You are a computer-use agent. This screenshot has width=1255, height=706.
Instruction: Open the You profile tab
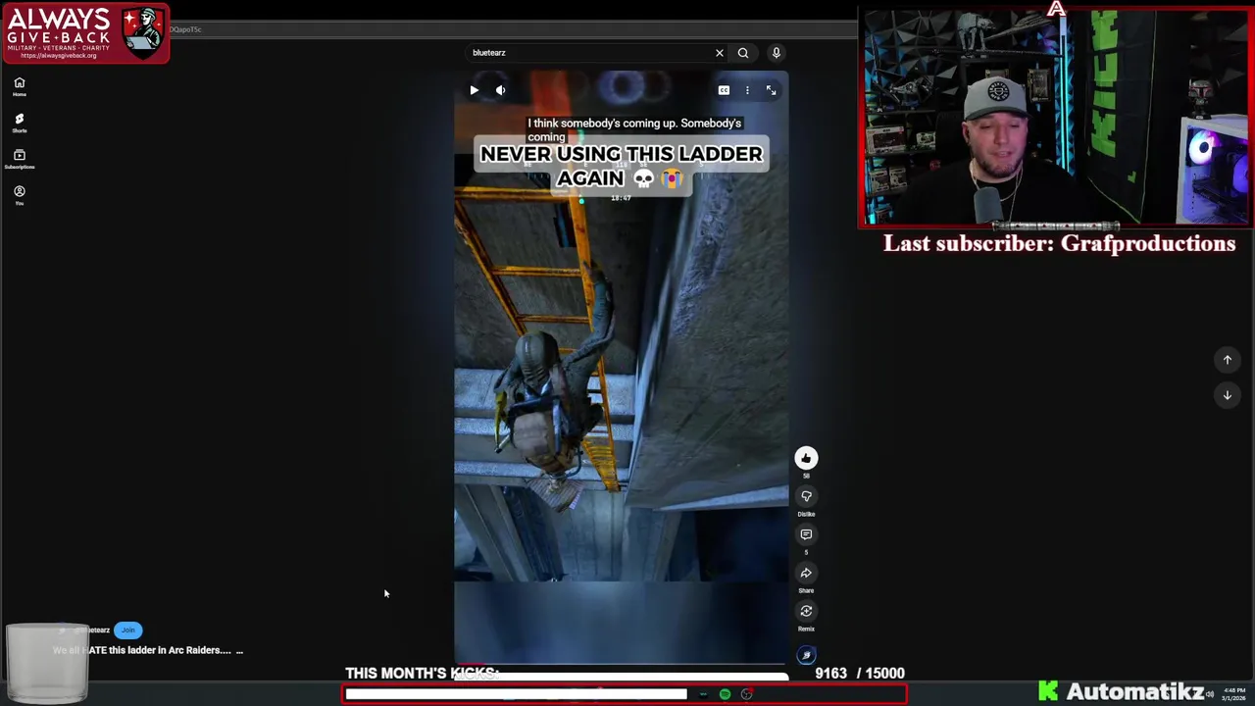(x=19, y=195)
